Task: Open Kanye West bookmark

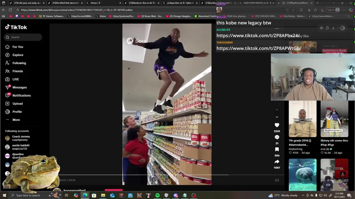Action: [150, 16]
